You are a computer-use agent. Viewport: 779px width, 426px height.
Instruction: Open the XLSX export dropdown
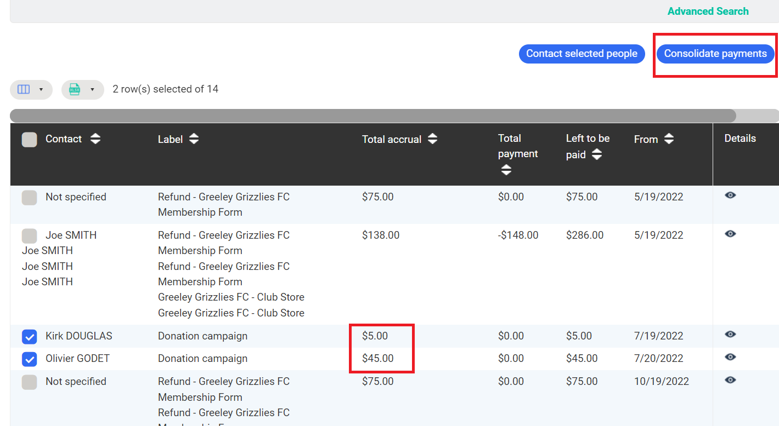pyautogui.click(x=82, y=90)
